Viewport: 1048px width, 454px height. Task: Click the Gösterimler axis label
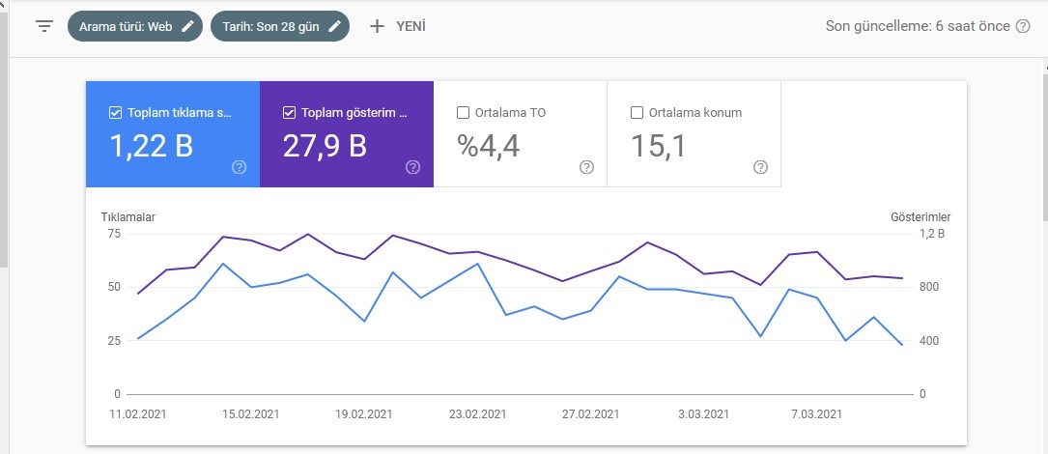coord(921,216)
